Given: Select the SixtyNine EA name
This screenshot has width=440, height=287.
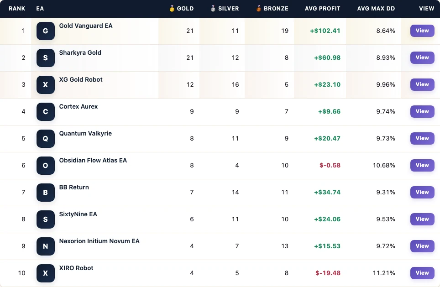Looking at the screenshot, I should tap(78, 214).
